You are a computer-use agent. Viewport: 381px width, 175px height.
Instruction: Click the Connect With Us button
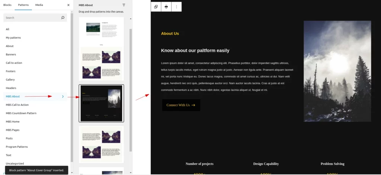click(x=181, y=105)
